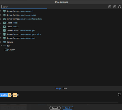Select the serverconnectvstr label text
The height and width of the screenshot is (110, 122).
click(28, 38)
